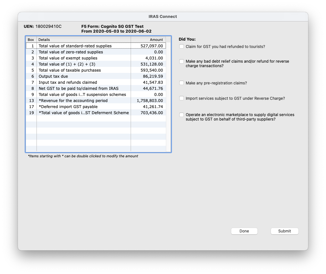Image resolution: width=326 pixels, height=274 pixels.
Task: Select '*Revenue for the accounting period' row
Action: coord(96,100)
